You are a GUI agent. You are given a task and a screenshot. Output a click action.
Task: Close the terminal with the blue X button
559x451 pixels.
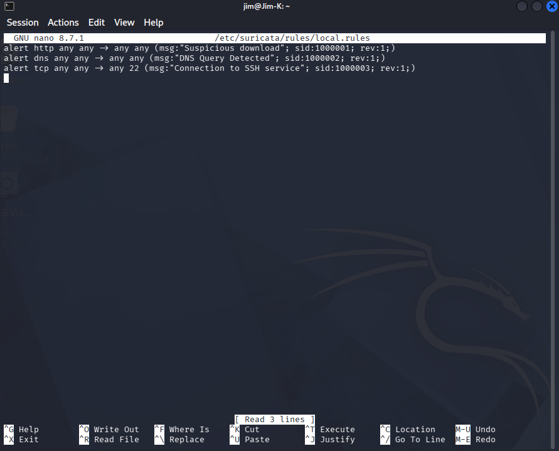[x=552, y=6]
